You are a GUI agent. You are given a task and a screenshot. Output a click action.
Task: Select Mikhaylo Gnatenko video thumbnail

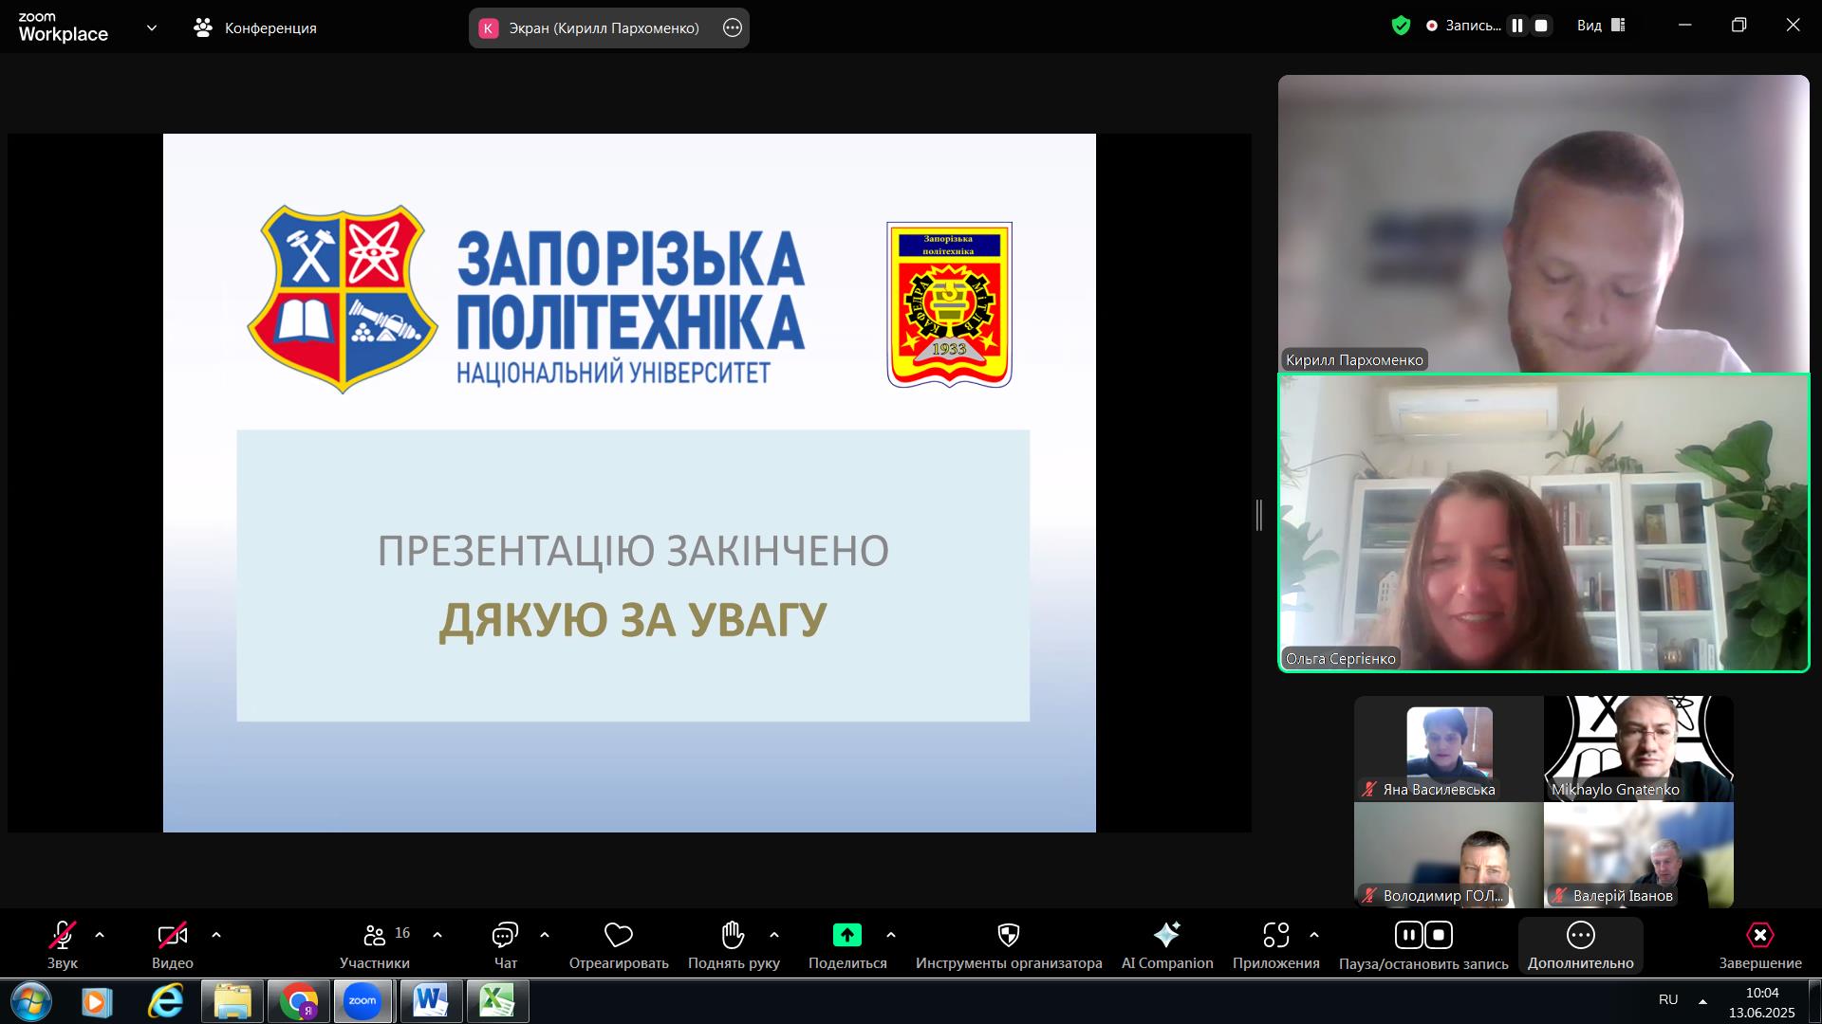point(1638,748)
